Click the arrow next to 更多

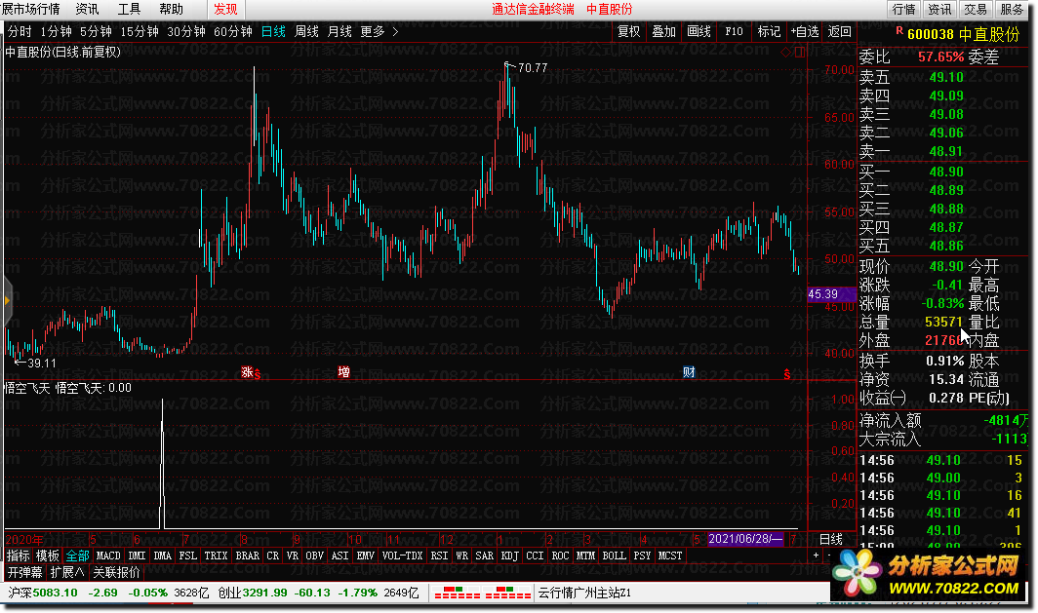pyautogui.click(x=395, y=31)
